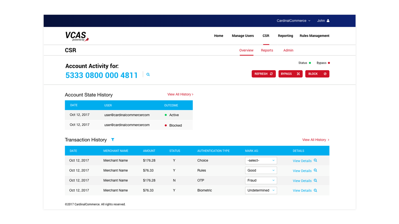Click the View Details magnifier on the Choice transaction
This screenshot has height=224, width=399.
[315, 161]
